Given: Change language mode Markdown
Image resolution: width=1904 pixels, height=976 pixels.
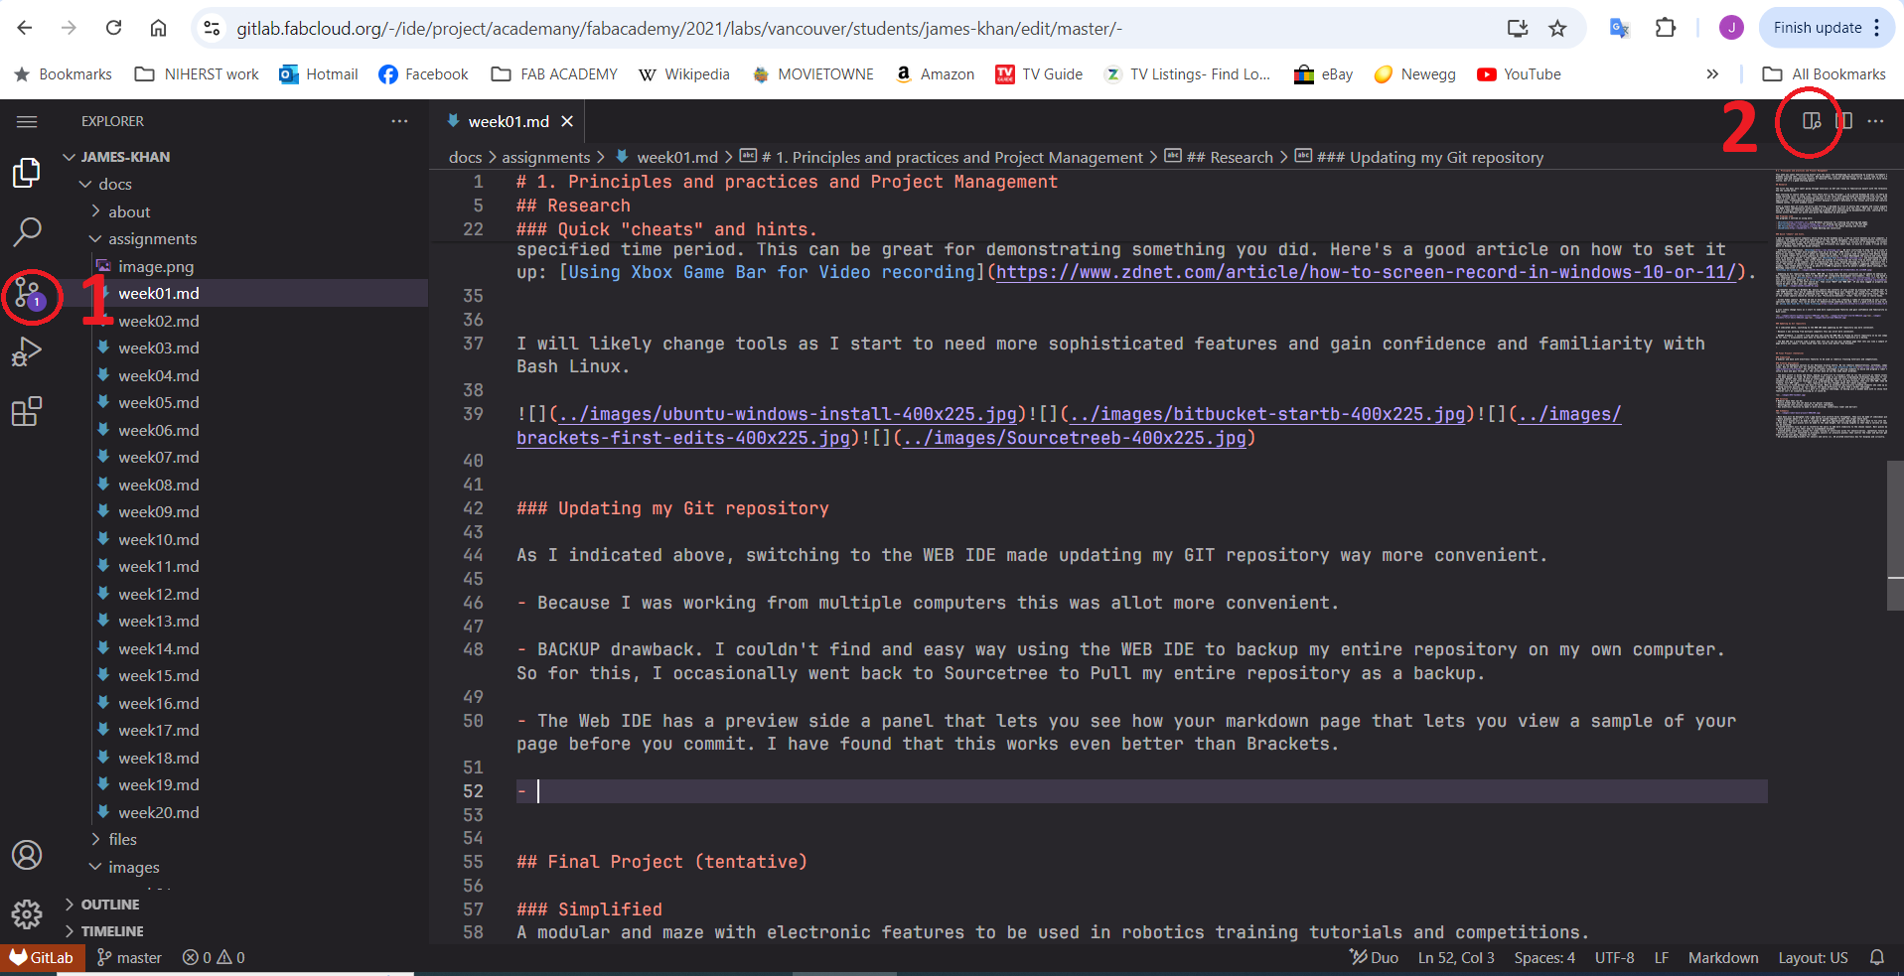Looking at the screenshot, I should click(1723, 958).
